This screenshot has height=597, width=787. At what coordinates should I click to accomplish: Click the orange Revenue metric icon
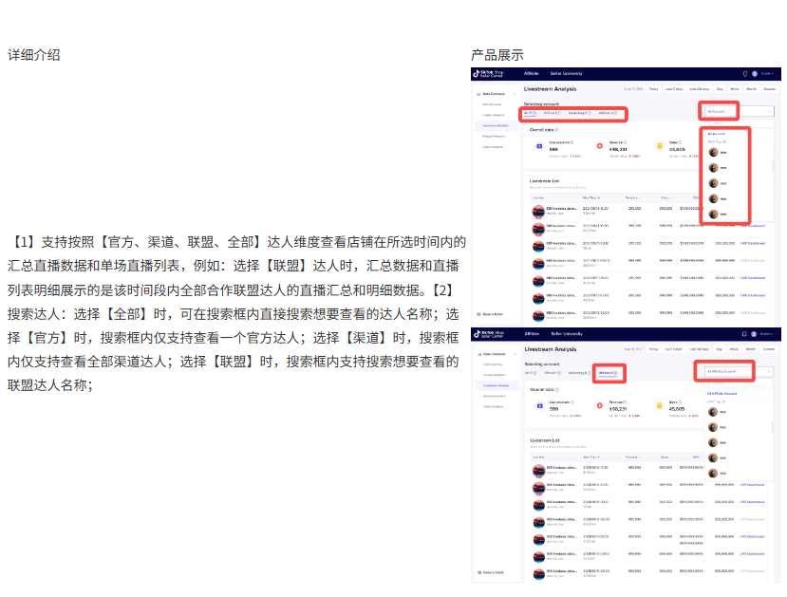[598, 146]
